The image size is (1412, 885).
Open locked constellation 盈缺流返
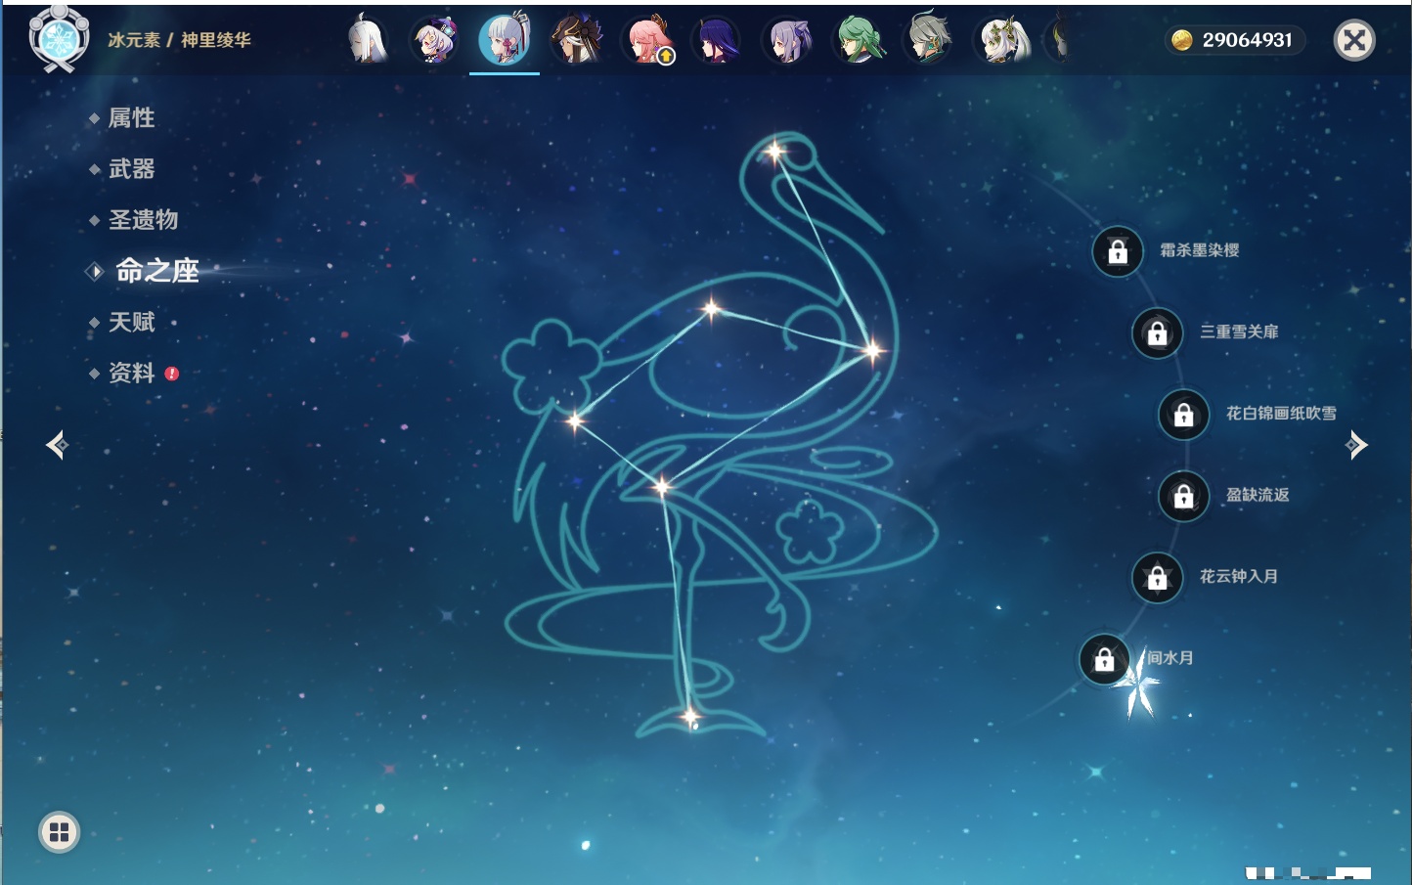point(1184,496)
